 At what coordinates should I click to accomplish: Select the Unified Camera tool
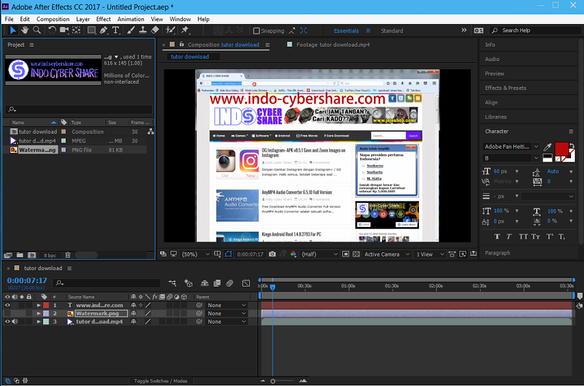(x=64, y=30)
